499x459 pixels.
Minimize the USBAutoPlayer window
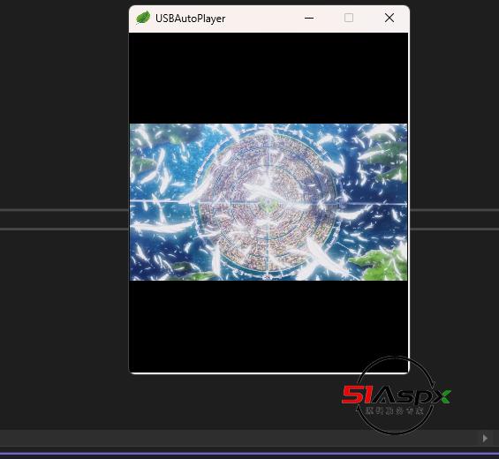tap(309, 19)
